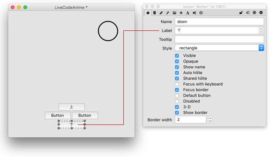272x157 pixels.
Task: Click the round target select-object icon
Action: coord(254,13)
